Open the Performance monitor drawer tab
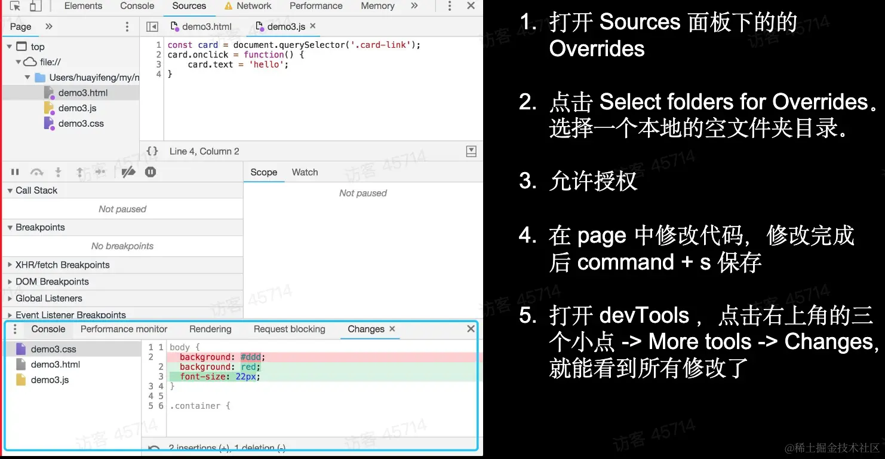The height and width of the screenshot is (459, 885). 124,329
